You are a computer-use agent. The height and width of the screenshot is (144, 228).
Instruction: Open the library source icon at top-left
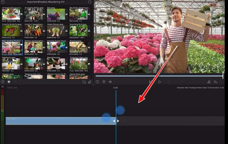tap(3, 2)
